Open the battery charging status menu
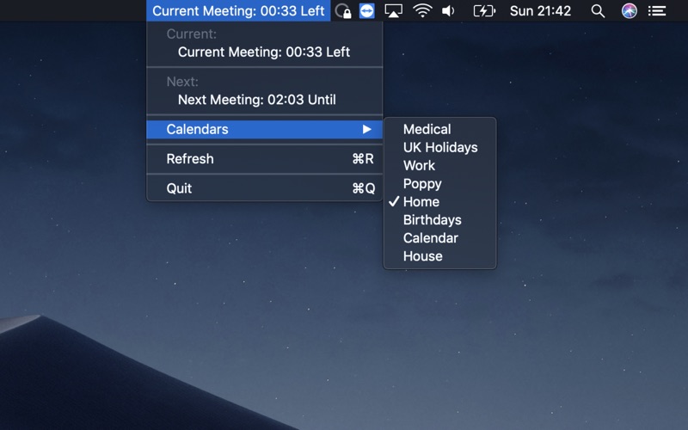 coord(484,10)
